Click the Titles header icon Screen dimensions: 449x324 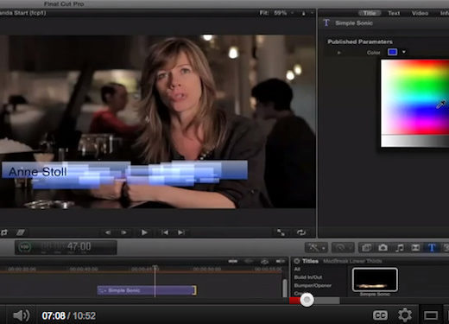click(x=296, y=261)
